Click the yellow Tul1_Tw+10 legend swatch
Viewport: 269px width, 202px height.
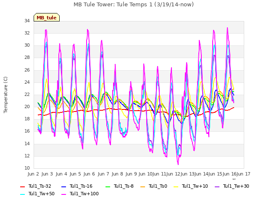pos(176,186)
